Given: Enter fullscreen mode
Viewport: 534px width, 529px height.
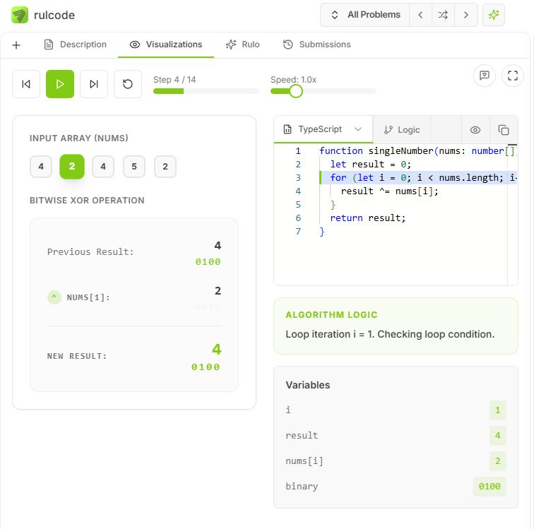Looking at the screenshot, I should pyautogui.click(x=513, y=76).
